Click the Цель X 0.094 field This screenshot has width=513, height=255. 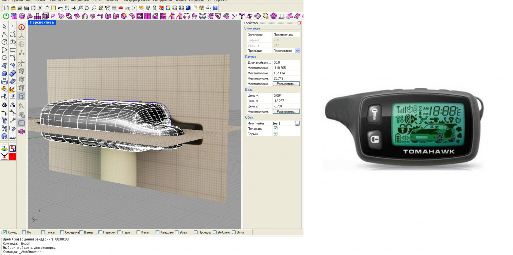coord(286,95)
